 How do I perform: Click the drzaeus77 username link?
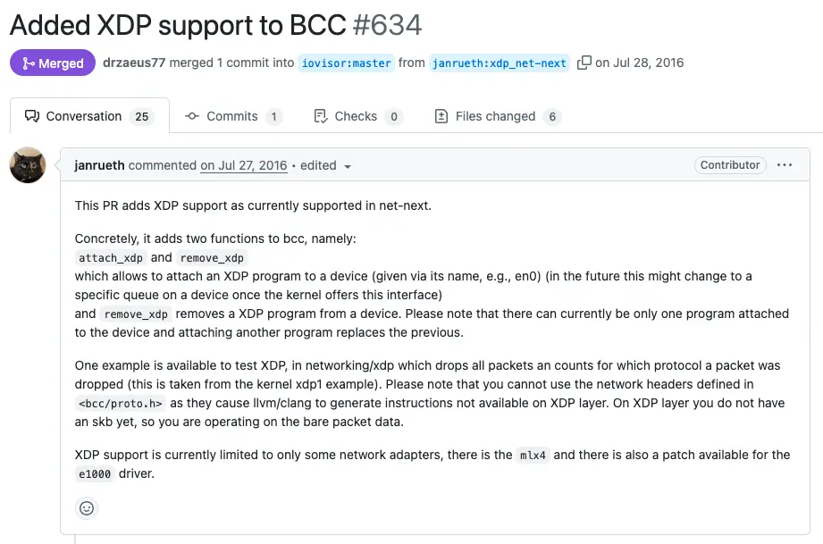point(134,63)
